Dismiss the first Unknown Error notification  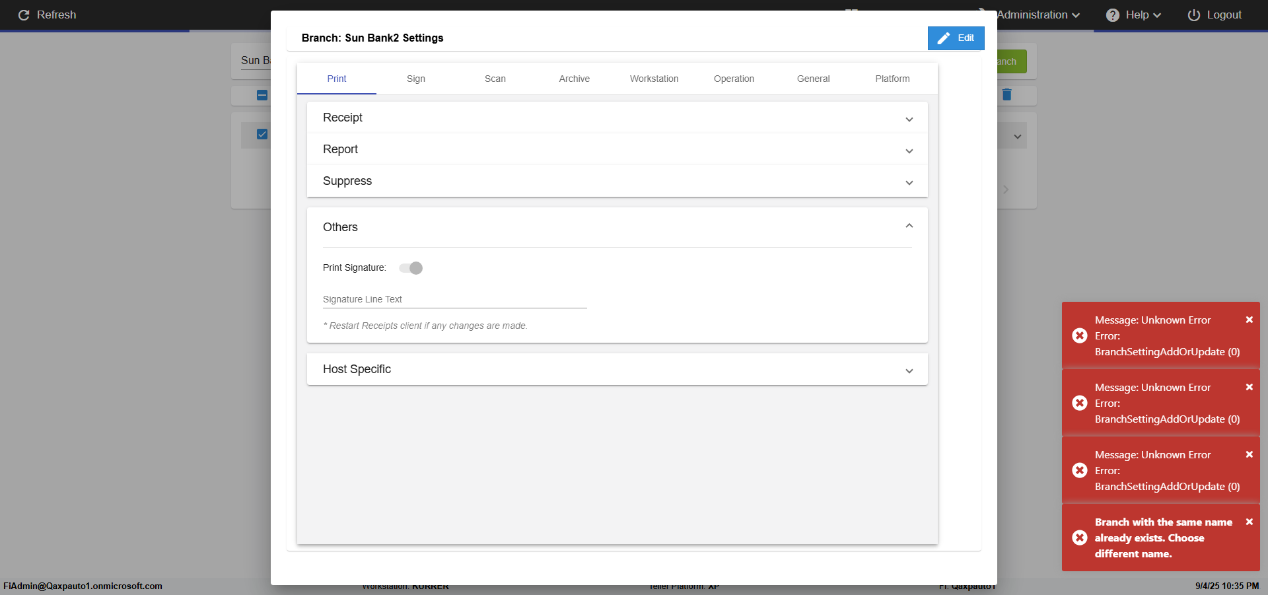(1249, 320)
